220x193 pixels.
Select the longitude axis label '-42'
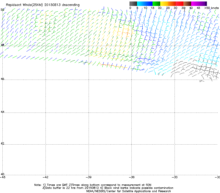(x=45, y=177)
